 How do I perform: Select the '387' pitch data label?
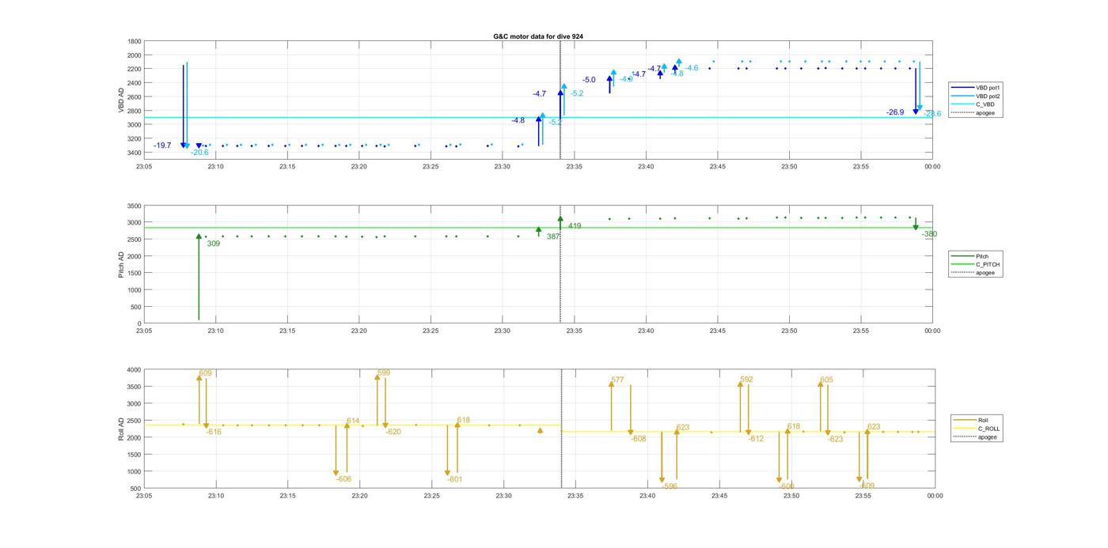(x=553, y=236)
